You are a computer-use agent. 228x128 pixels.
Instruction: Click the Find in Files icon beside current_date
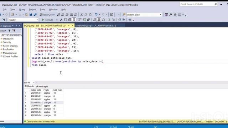pyautogui.click(x=124, y=15)
